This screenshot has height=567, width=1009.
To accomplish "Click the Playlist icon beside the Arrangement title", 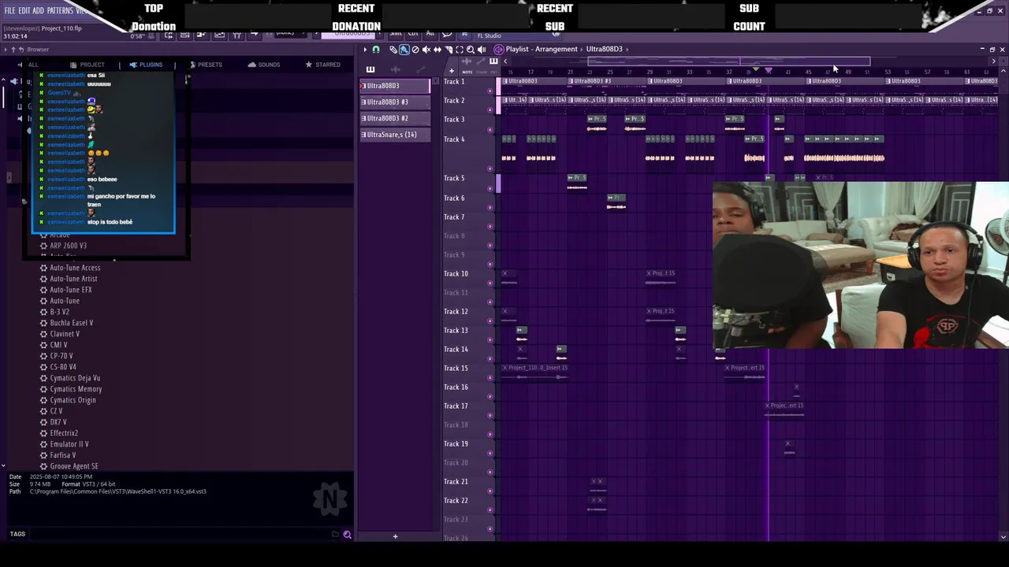I will (499, 50).
